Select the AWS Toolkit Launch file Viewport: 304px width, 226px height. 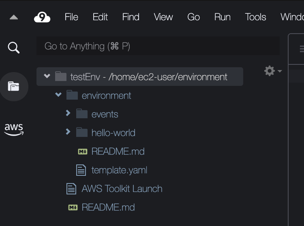(x=122, y=189)
